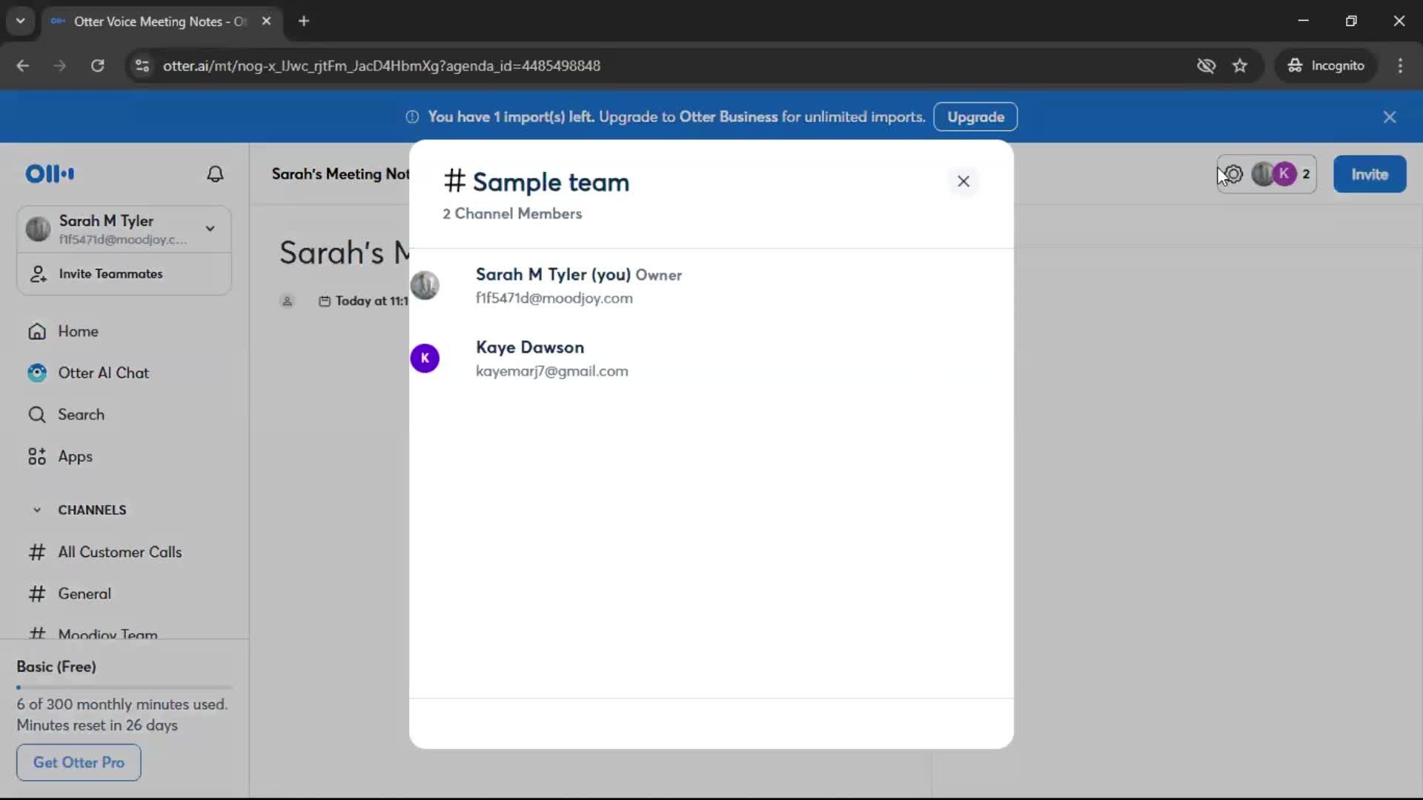The width and height of the screenshot is (1423, 800).
Task: Open the Chrome three-dot menu
Action: click(1400, 66)
